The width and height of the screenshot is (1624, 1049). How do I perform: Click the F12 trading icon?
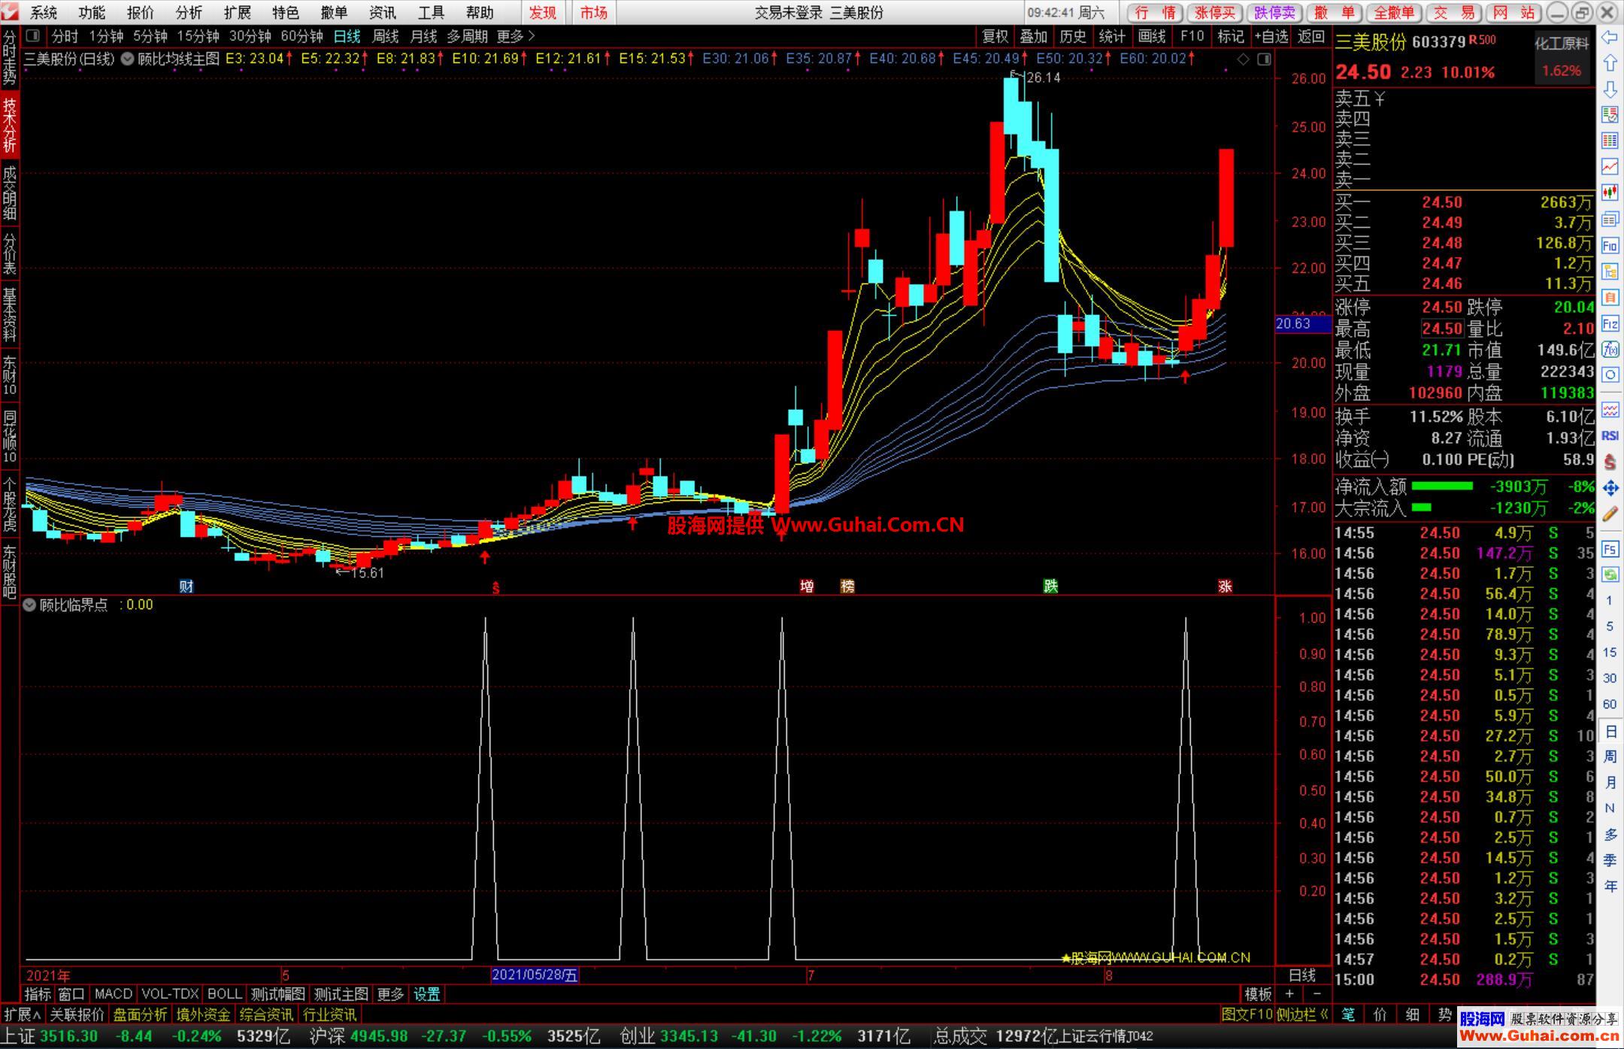click(1610, 323)
